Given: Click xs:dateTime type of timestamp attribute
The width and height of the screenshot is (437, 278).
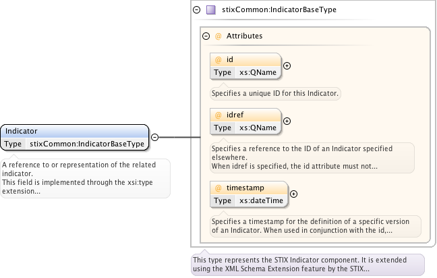Looking at the screenshot, I should pyautogui.click(x=261, y=200).
